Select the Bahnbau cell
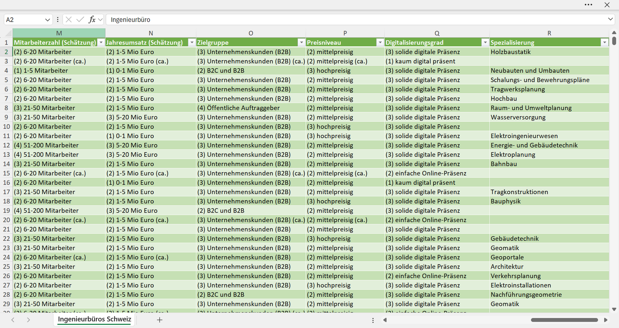This screenshot has height=328, width=619. pyautogui.click(x=549, y=164)
